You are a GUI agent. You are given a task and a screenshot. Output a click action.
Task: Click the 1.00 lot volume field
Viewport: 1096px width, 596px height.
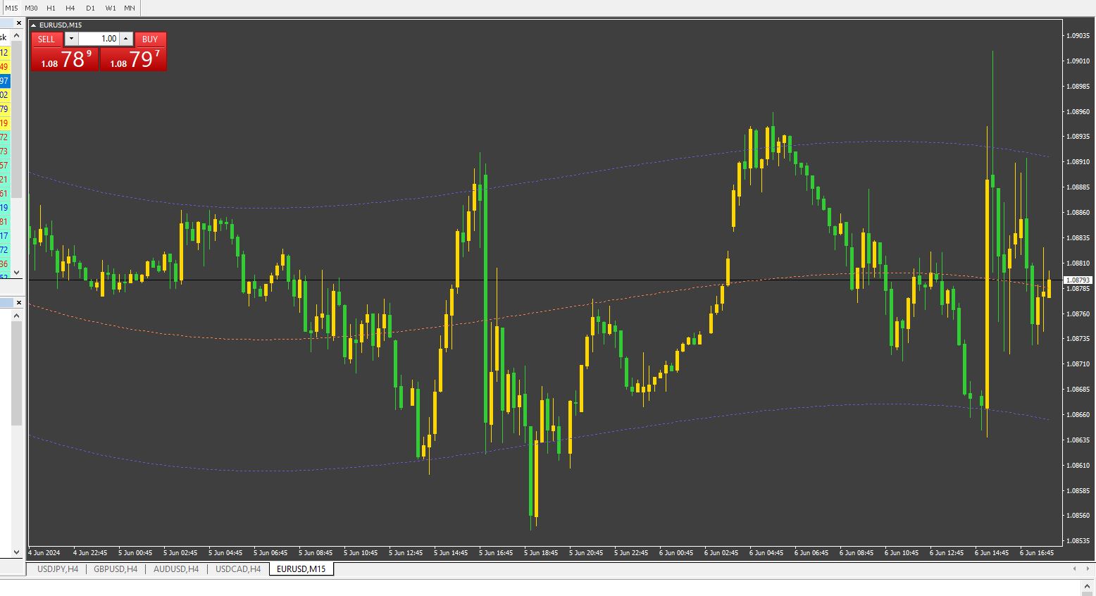click(99, 39)
